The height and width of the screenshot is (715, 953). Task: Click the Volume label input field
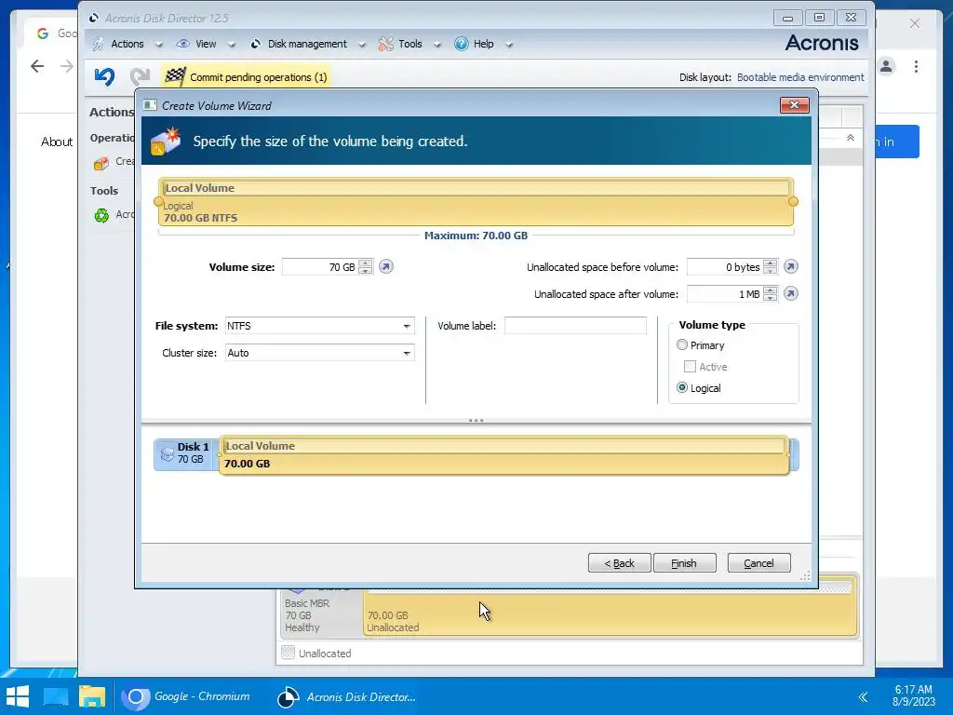575,326
